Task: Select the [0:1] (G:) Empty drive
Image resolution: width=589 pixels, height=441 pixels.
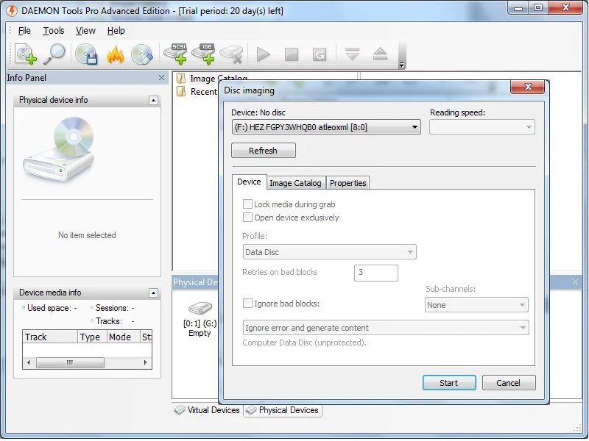Action: tap(200, 319)
